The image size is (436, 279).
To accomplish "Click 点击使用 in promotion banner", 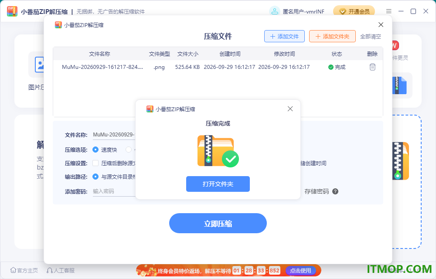I will pos(300,270).
